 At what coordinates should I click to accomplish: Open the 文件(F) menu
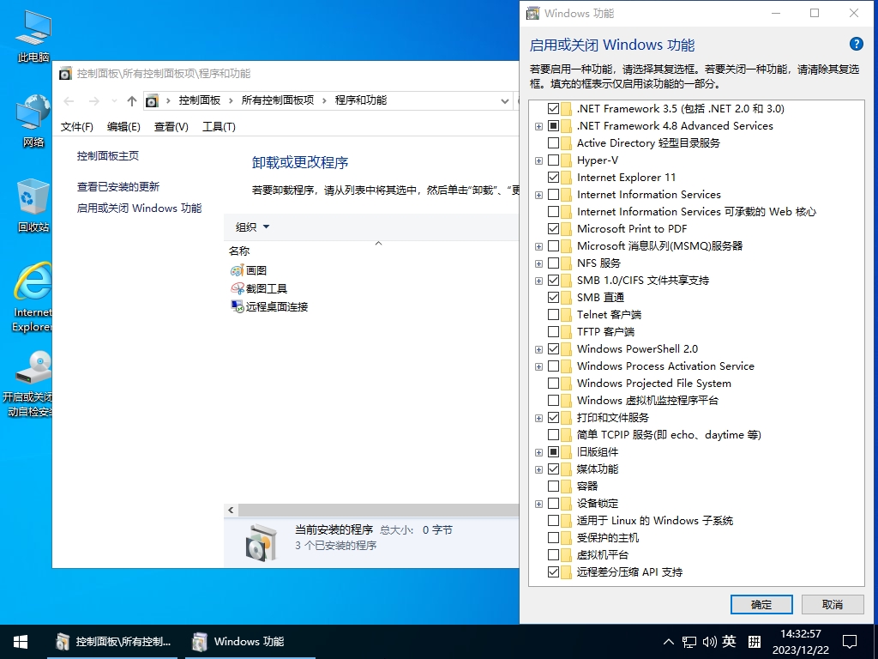click(76, 127)
